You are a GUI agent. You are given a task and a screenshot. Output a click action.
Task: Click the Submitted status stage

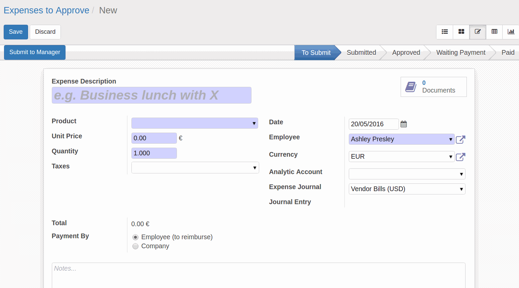tap(361, 52)
